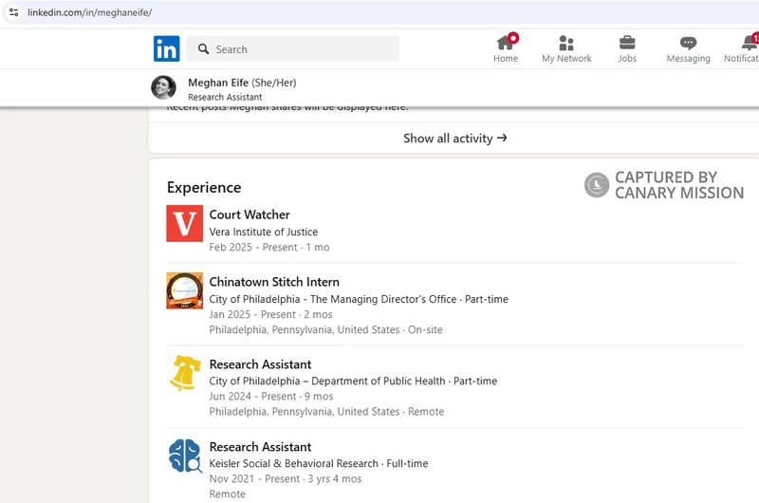The height and width of the screenshot is (503, 759).
Task: Click 'Research Assistant' headline under Meghan Eife
Action: tap(225, 97)
